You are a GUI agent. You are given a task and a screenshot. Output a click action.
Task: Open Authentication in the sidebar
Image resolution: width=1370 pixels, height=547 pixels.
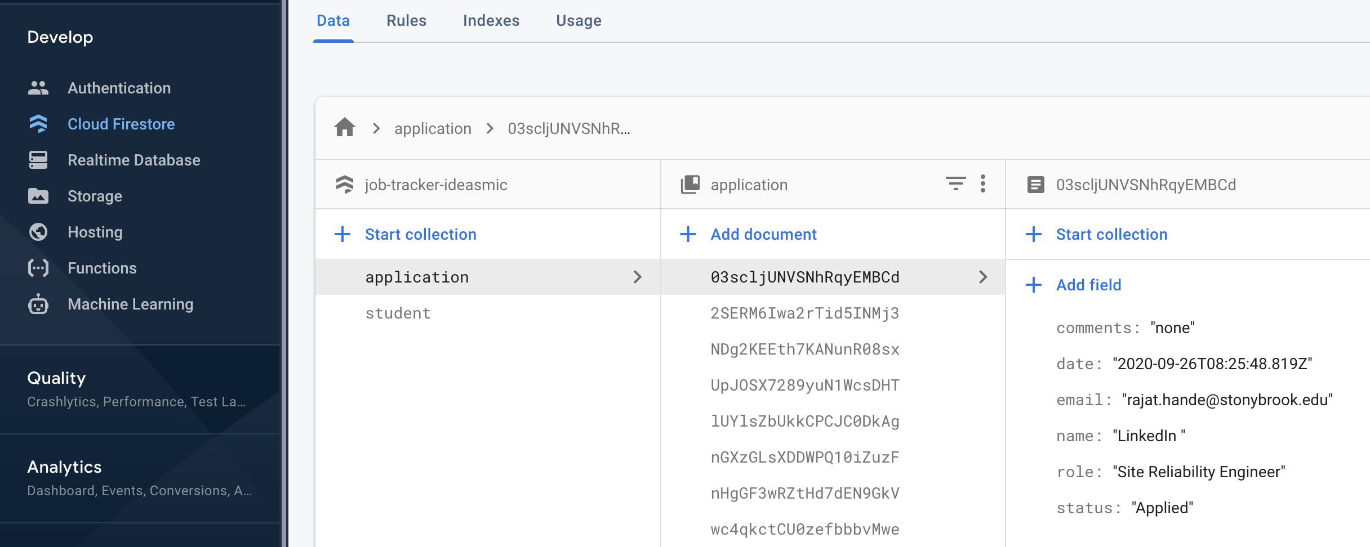[119, 88]
